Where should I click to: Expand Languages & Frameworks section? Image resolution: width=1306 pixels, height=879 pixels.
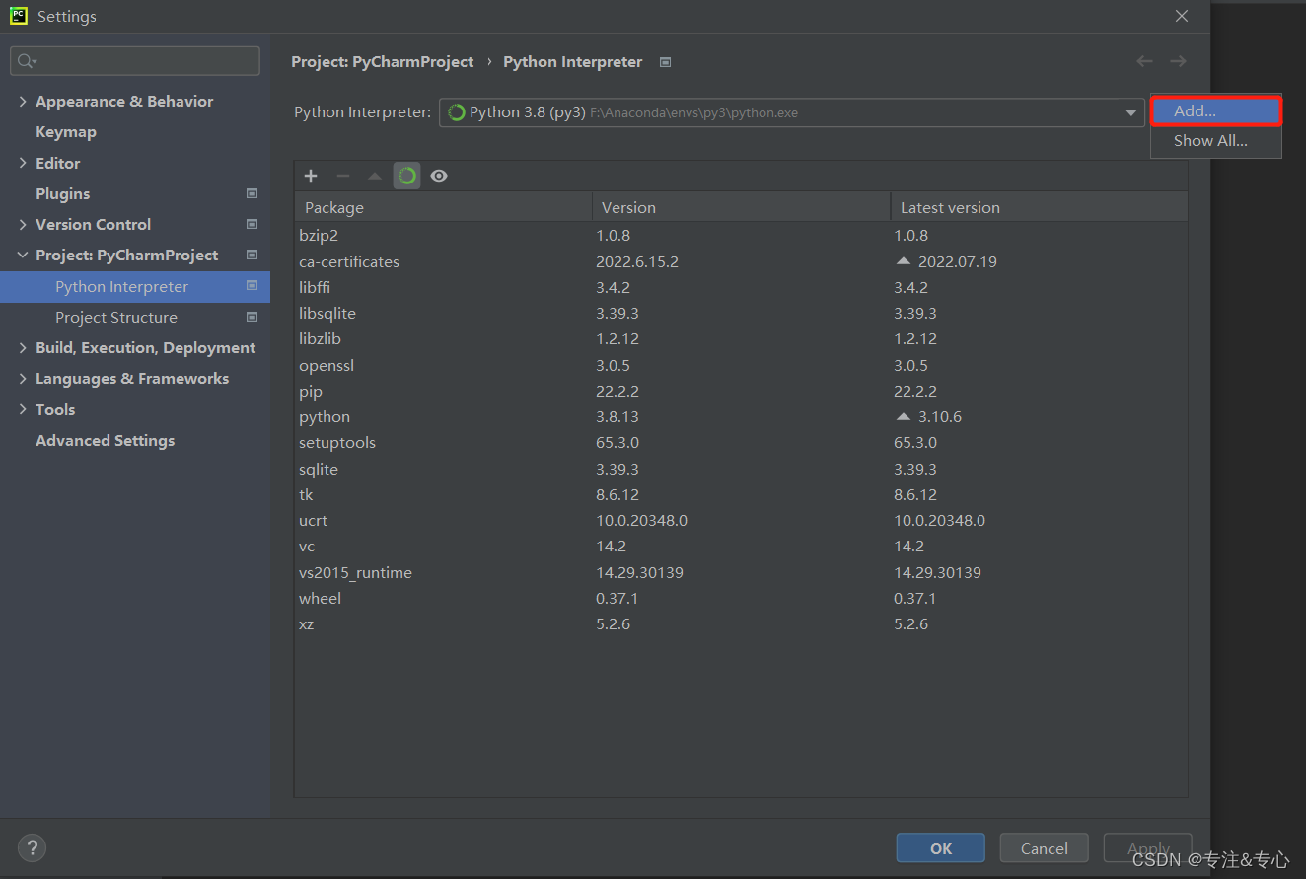pyautogui.click(x=23, y=378)
